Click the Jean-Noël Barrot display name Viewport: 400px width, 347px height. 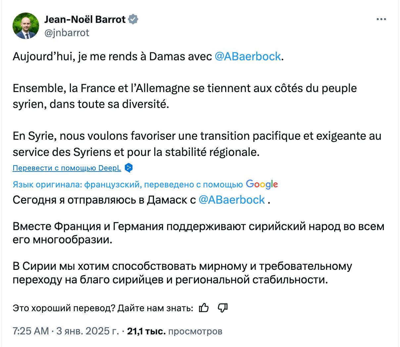85,20
